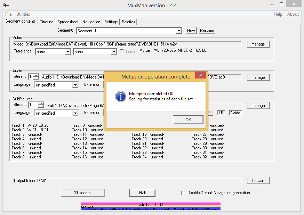Click Track 32 -unused- entry

point(208,157)
